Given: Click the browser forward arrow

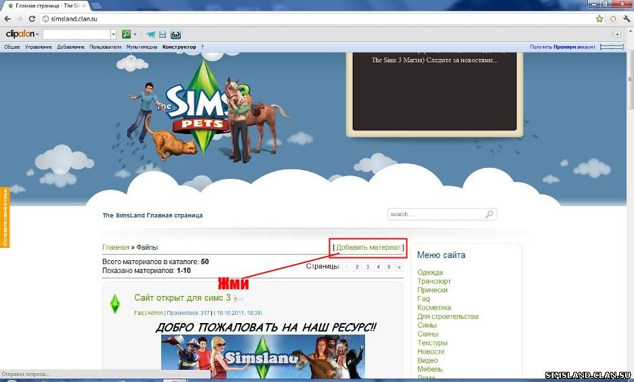Looking at the screenshot, I should tap(20, 19).
